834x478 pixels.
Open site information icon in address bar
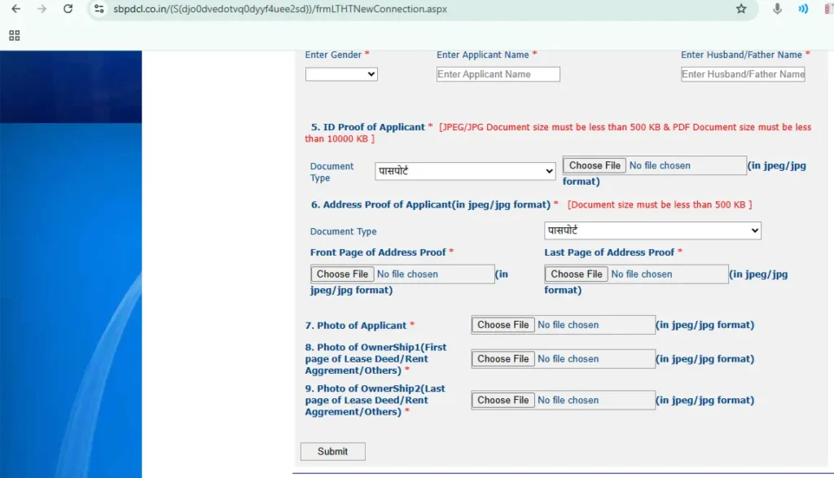point(99,9)
